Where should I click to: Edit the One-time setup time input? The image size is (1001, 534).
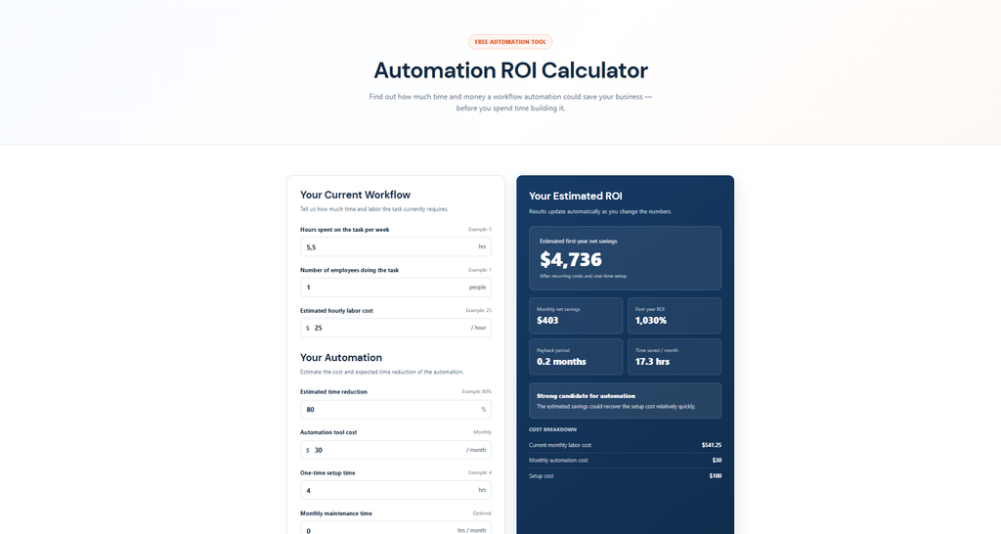[x=396, y=491]
